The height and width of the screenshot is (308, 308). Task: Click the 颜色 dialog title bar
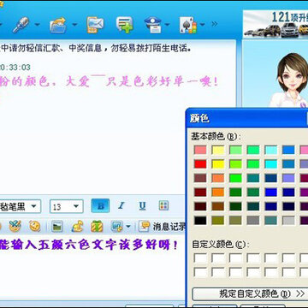click(x=246, y=117)
